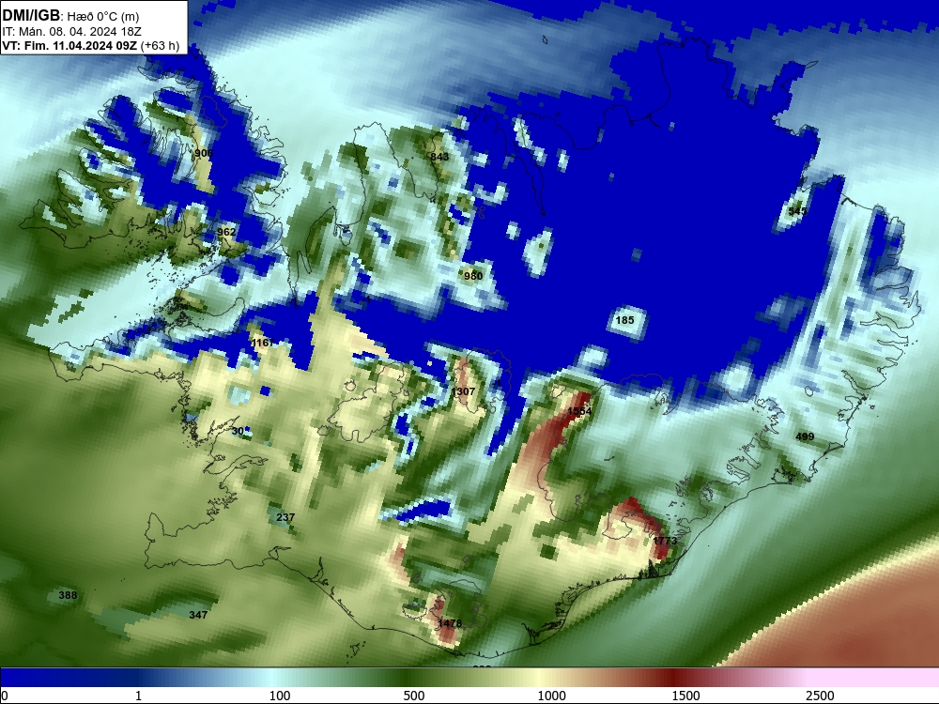939x704 pixels.
Task: Click the 980 value on the map
Action: 473,276
